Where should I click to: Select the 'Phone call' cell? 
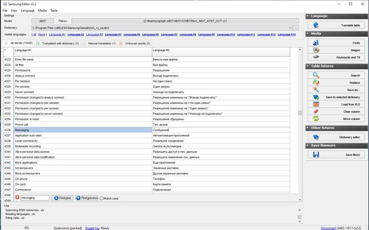point(83,124)
